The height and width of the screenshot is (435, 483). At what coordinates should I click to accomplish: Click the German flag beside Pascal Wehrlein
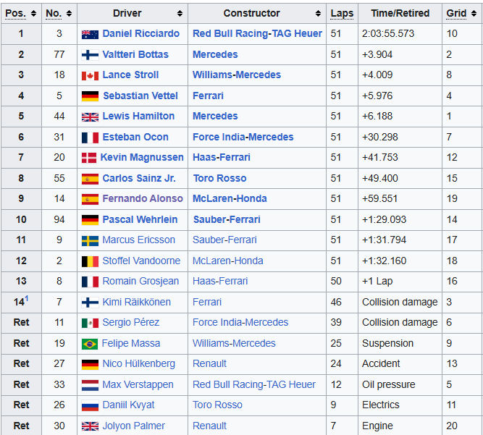90,220
